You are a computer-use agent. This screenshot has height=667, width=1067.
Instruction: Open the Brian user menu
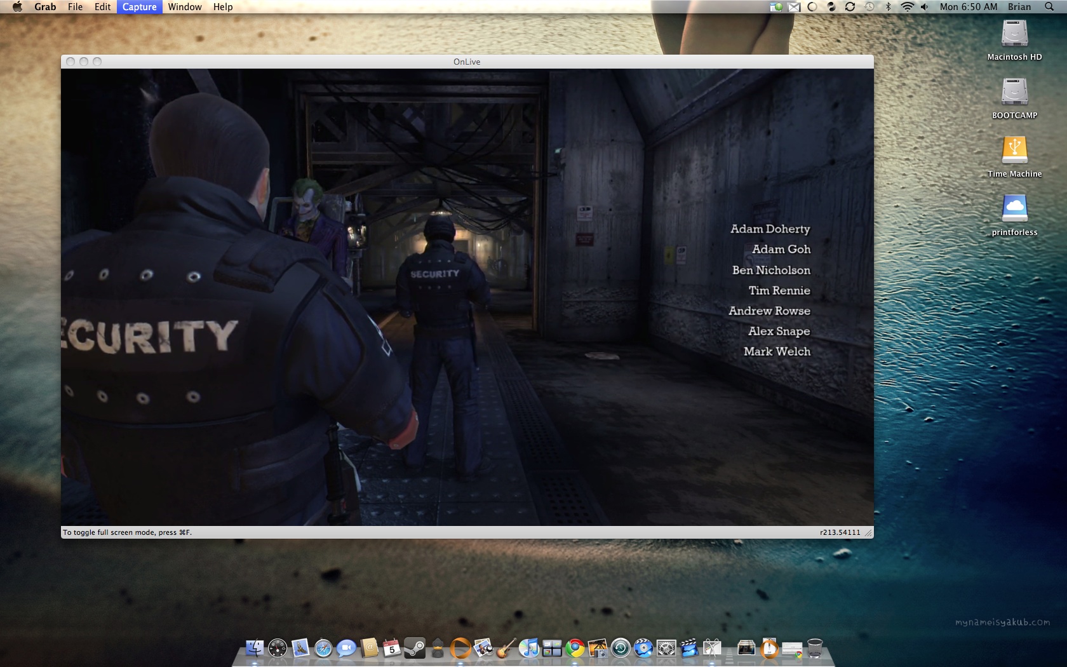coord(1019,7)
